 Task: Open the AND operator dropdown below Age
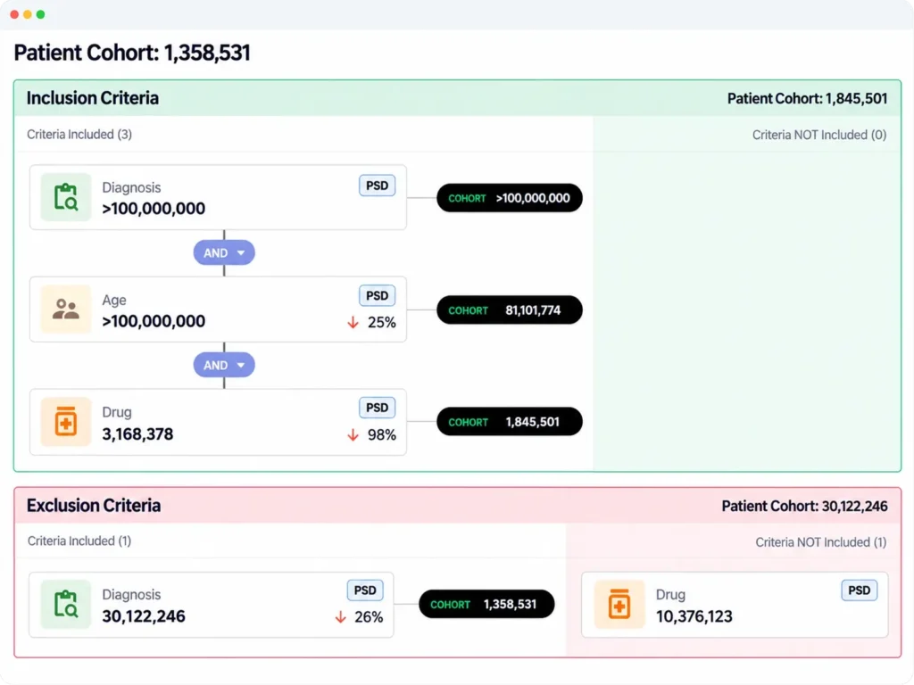point(224,365)
